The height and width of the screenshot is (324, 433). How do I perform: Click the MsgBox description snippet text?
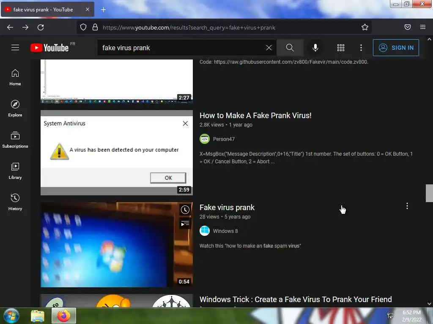306,158
